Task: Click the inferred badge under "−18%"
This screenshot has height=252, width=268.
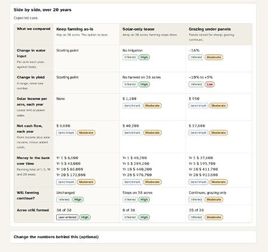Action: point(196,57)
